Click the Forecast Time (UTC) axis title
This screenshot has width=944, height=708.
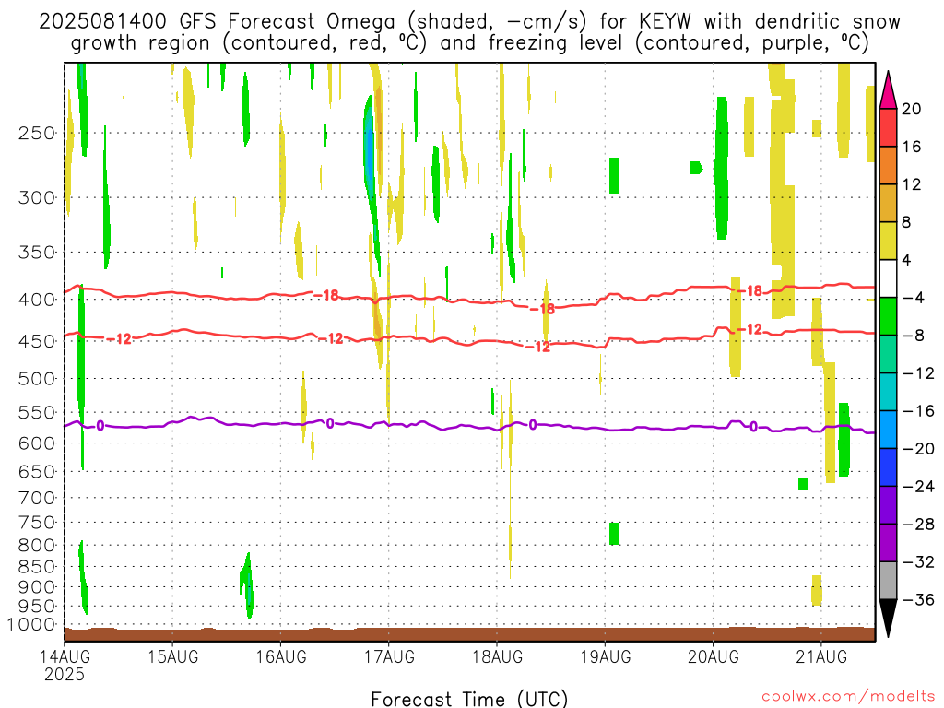point(469,699)
